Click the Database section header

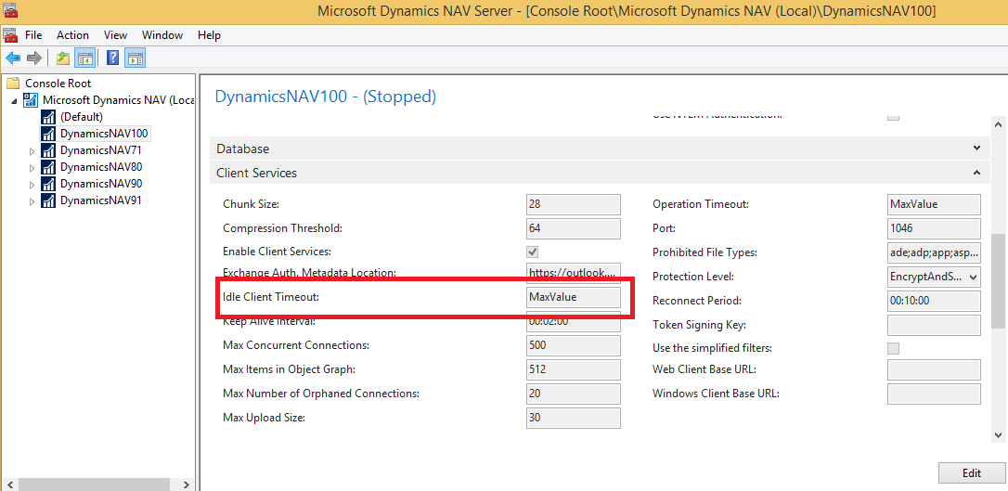pos(601,149)
